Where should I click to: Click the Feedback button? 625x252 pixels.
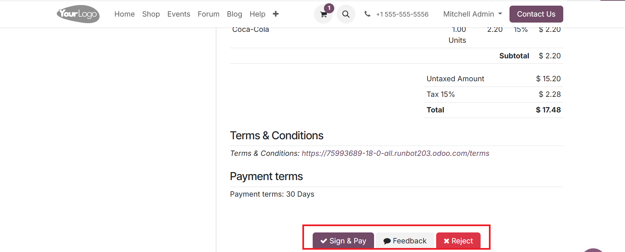[405, 241]
